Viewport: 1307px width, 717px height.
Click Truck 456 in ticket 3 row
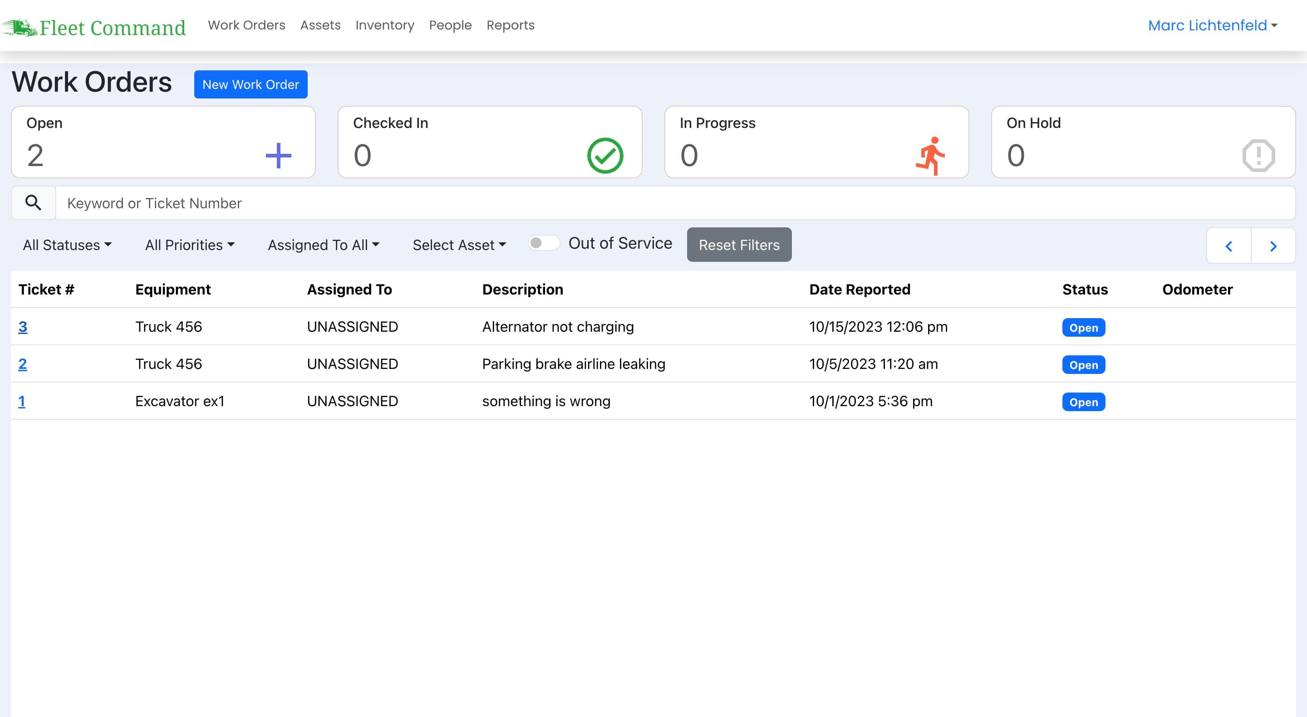pyautogui.click(x=168, y=327)
